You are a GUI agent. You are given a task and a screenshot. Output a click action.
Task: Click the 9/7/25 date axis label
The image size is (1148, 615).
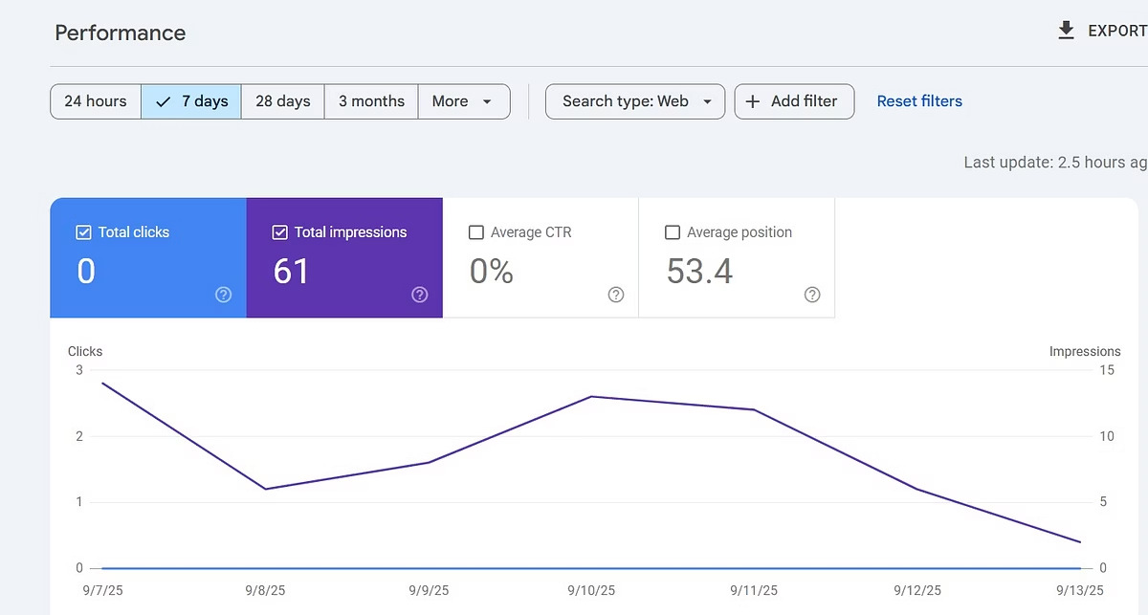point(100,591)
